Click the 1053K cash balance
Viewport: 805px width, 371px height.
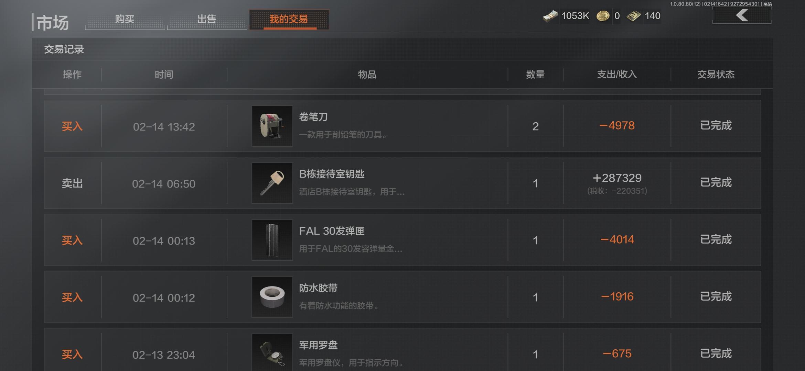click(575, 16)
